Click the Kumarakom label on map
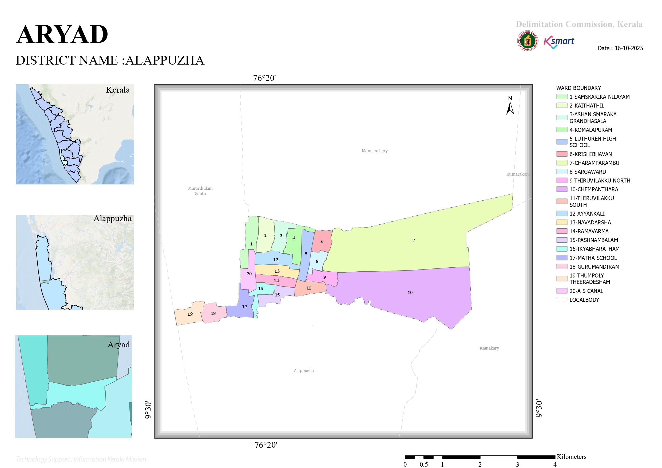Screen dimensions: 662x468 [x=518, y=174]
